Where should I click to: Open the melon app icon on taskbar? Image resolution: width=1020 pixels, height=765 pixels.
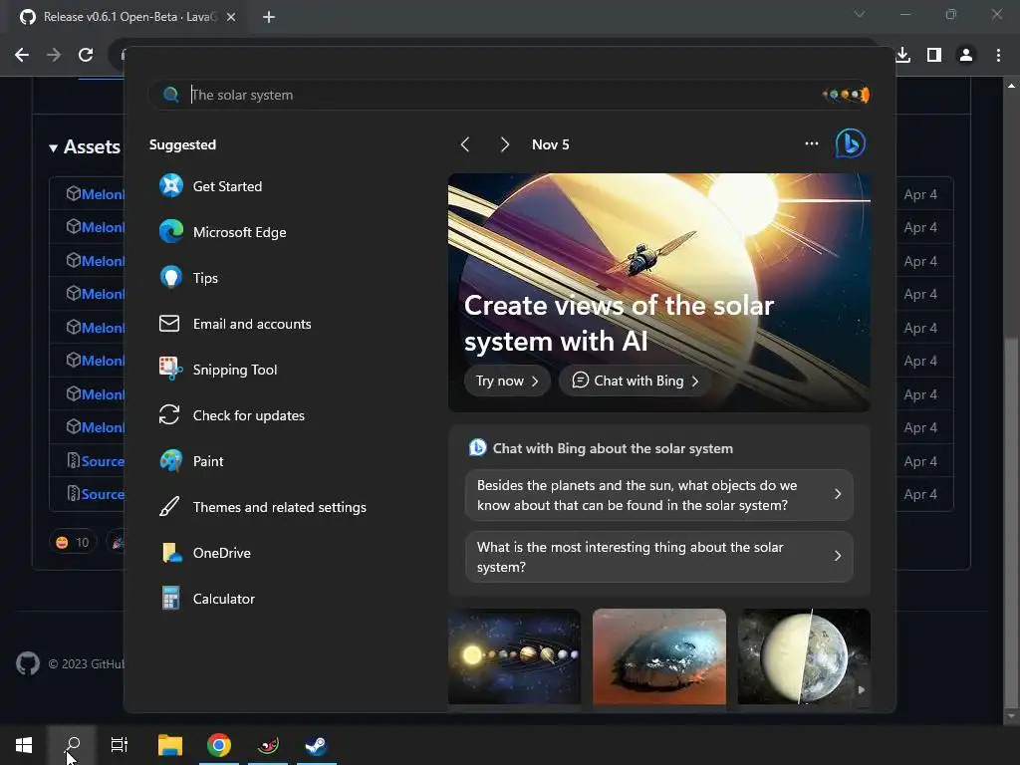(x=268, y=745)
